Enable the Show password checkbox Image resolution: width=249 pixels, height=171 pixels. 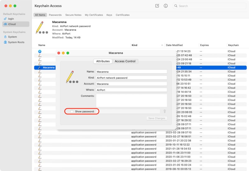[x=72, y=111]
